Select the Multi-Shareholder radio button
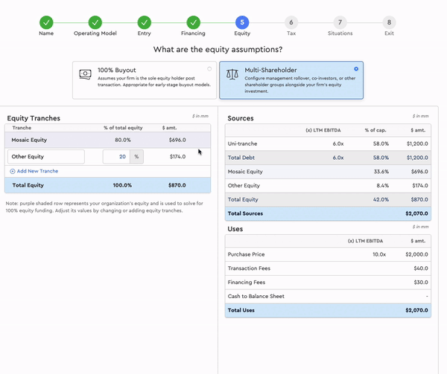447x374 pixels. click(x=356, y=68)
